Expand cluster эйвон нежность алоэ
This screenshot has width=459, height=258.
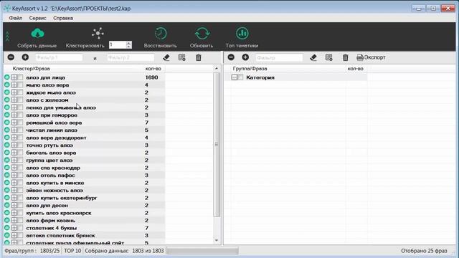[x=14, y=191]
